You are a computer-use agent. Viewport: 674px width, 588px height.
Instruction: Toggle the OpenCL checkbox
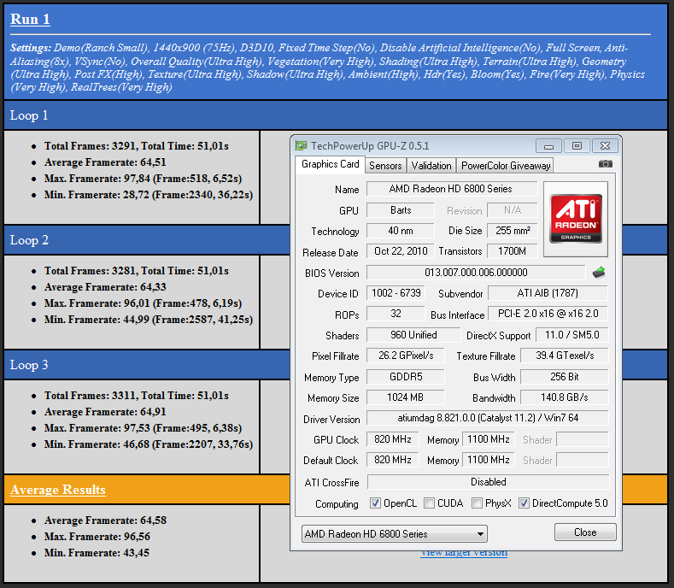point(375,503)
